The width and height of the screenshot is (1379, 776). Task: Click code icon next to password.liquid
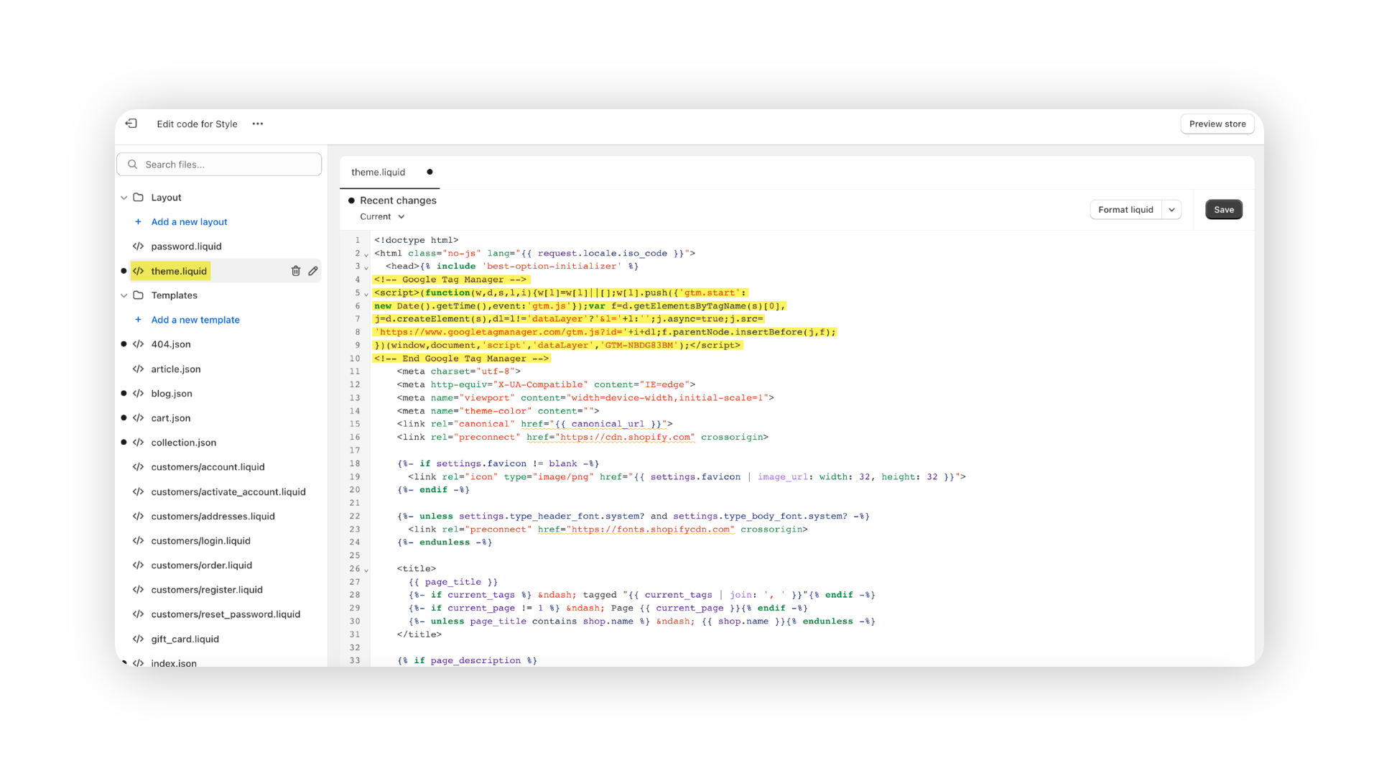coord(138,246)
